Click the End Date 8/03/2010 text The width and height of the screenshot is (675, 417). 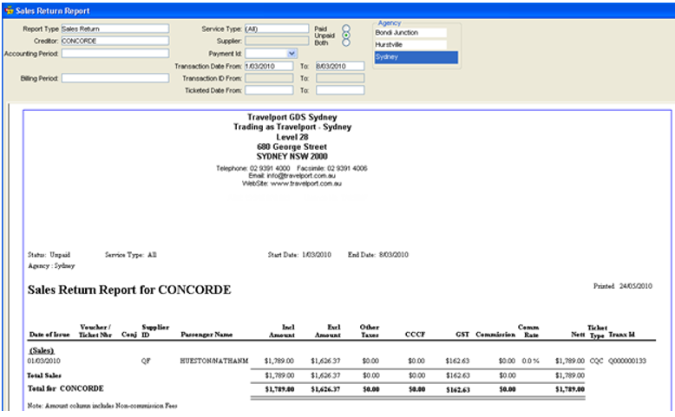378,255
